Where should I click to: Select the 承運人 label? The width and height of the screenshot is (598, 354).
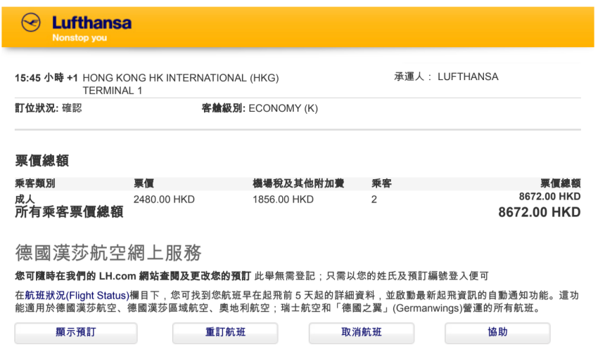(409, 77)
